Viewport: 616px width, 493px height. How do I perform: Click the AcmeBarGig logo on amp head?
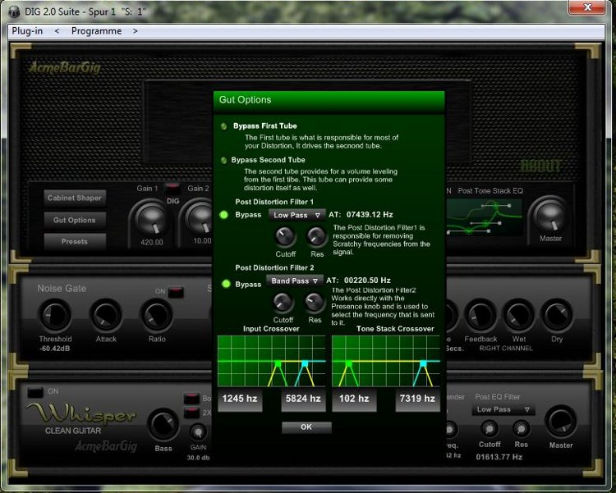(x=65, y=68)
